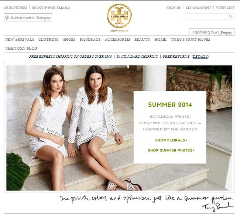Click Sign Up For Emails link
This screenshot has width=240, height=214.
(x=51, y=8)
